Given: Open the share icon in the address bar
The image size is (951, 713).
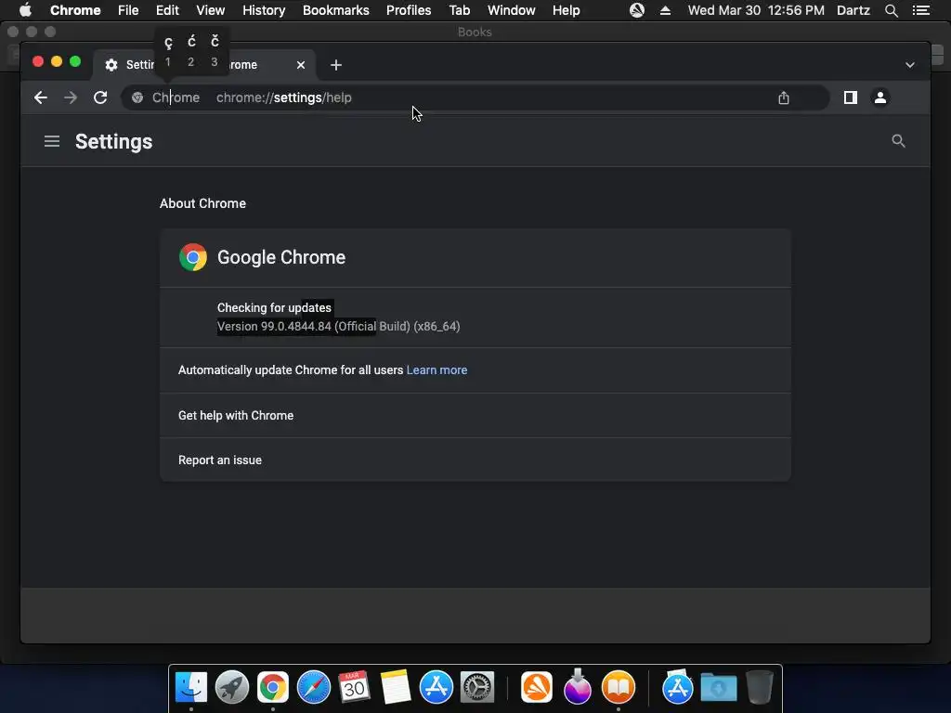Looking at the screenshot, I should [784, 97].
